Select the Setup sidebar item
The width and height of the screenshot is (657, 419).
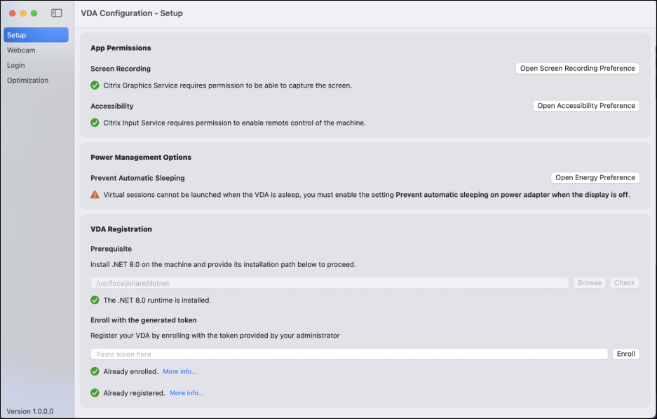tap(36, 35)
